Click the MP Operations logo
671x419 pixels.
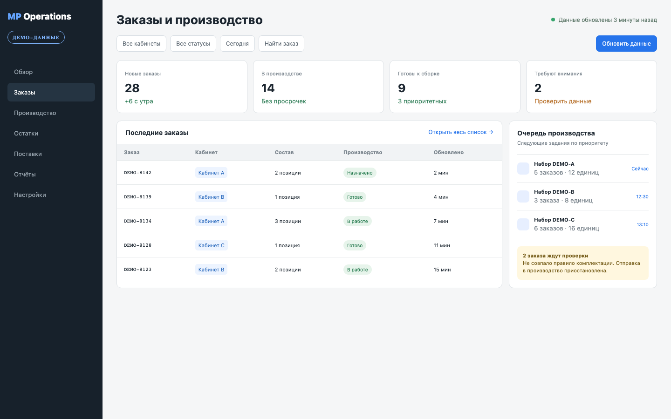click(x=40, y=16)
